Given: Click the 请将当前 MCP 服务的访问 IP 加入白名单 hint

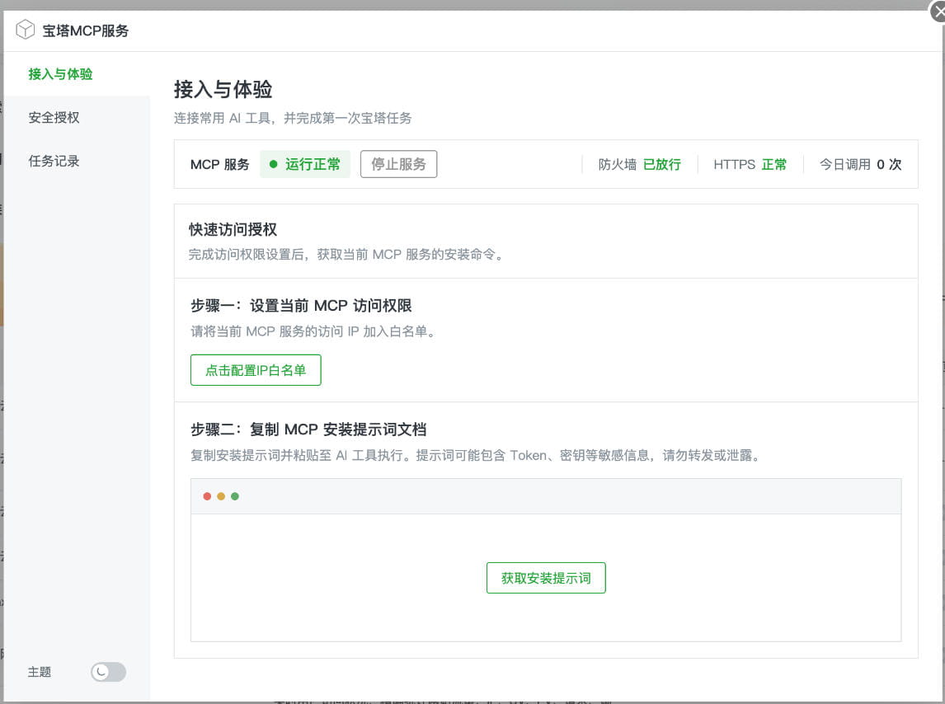Looking at the screenshot, I should click(x=313, y=331).
